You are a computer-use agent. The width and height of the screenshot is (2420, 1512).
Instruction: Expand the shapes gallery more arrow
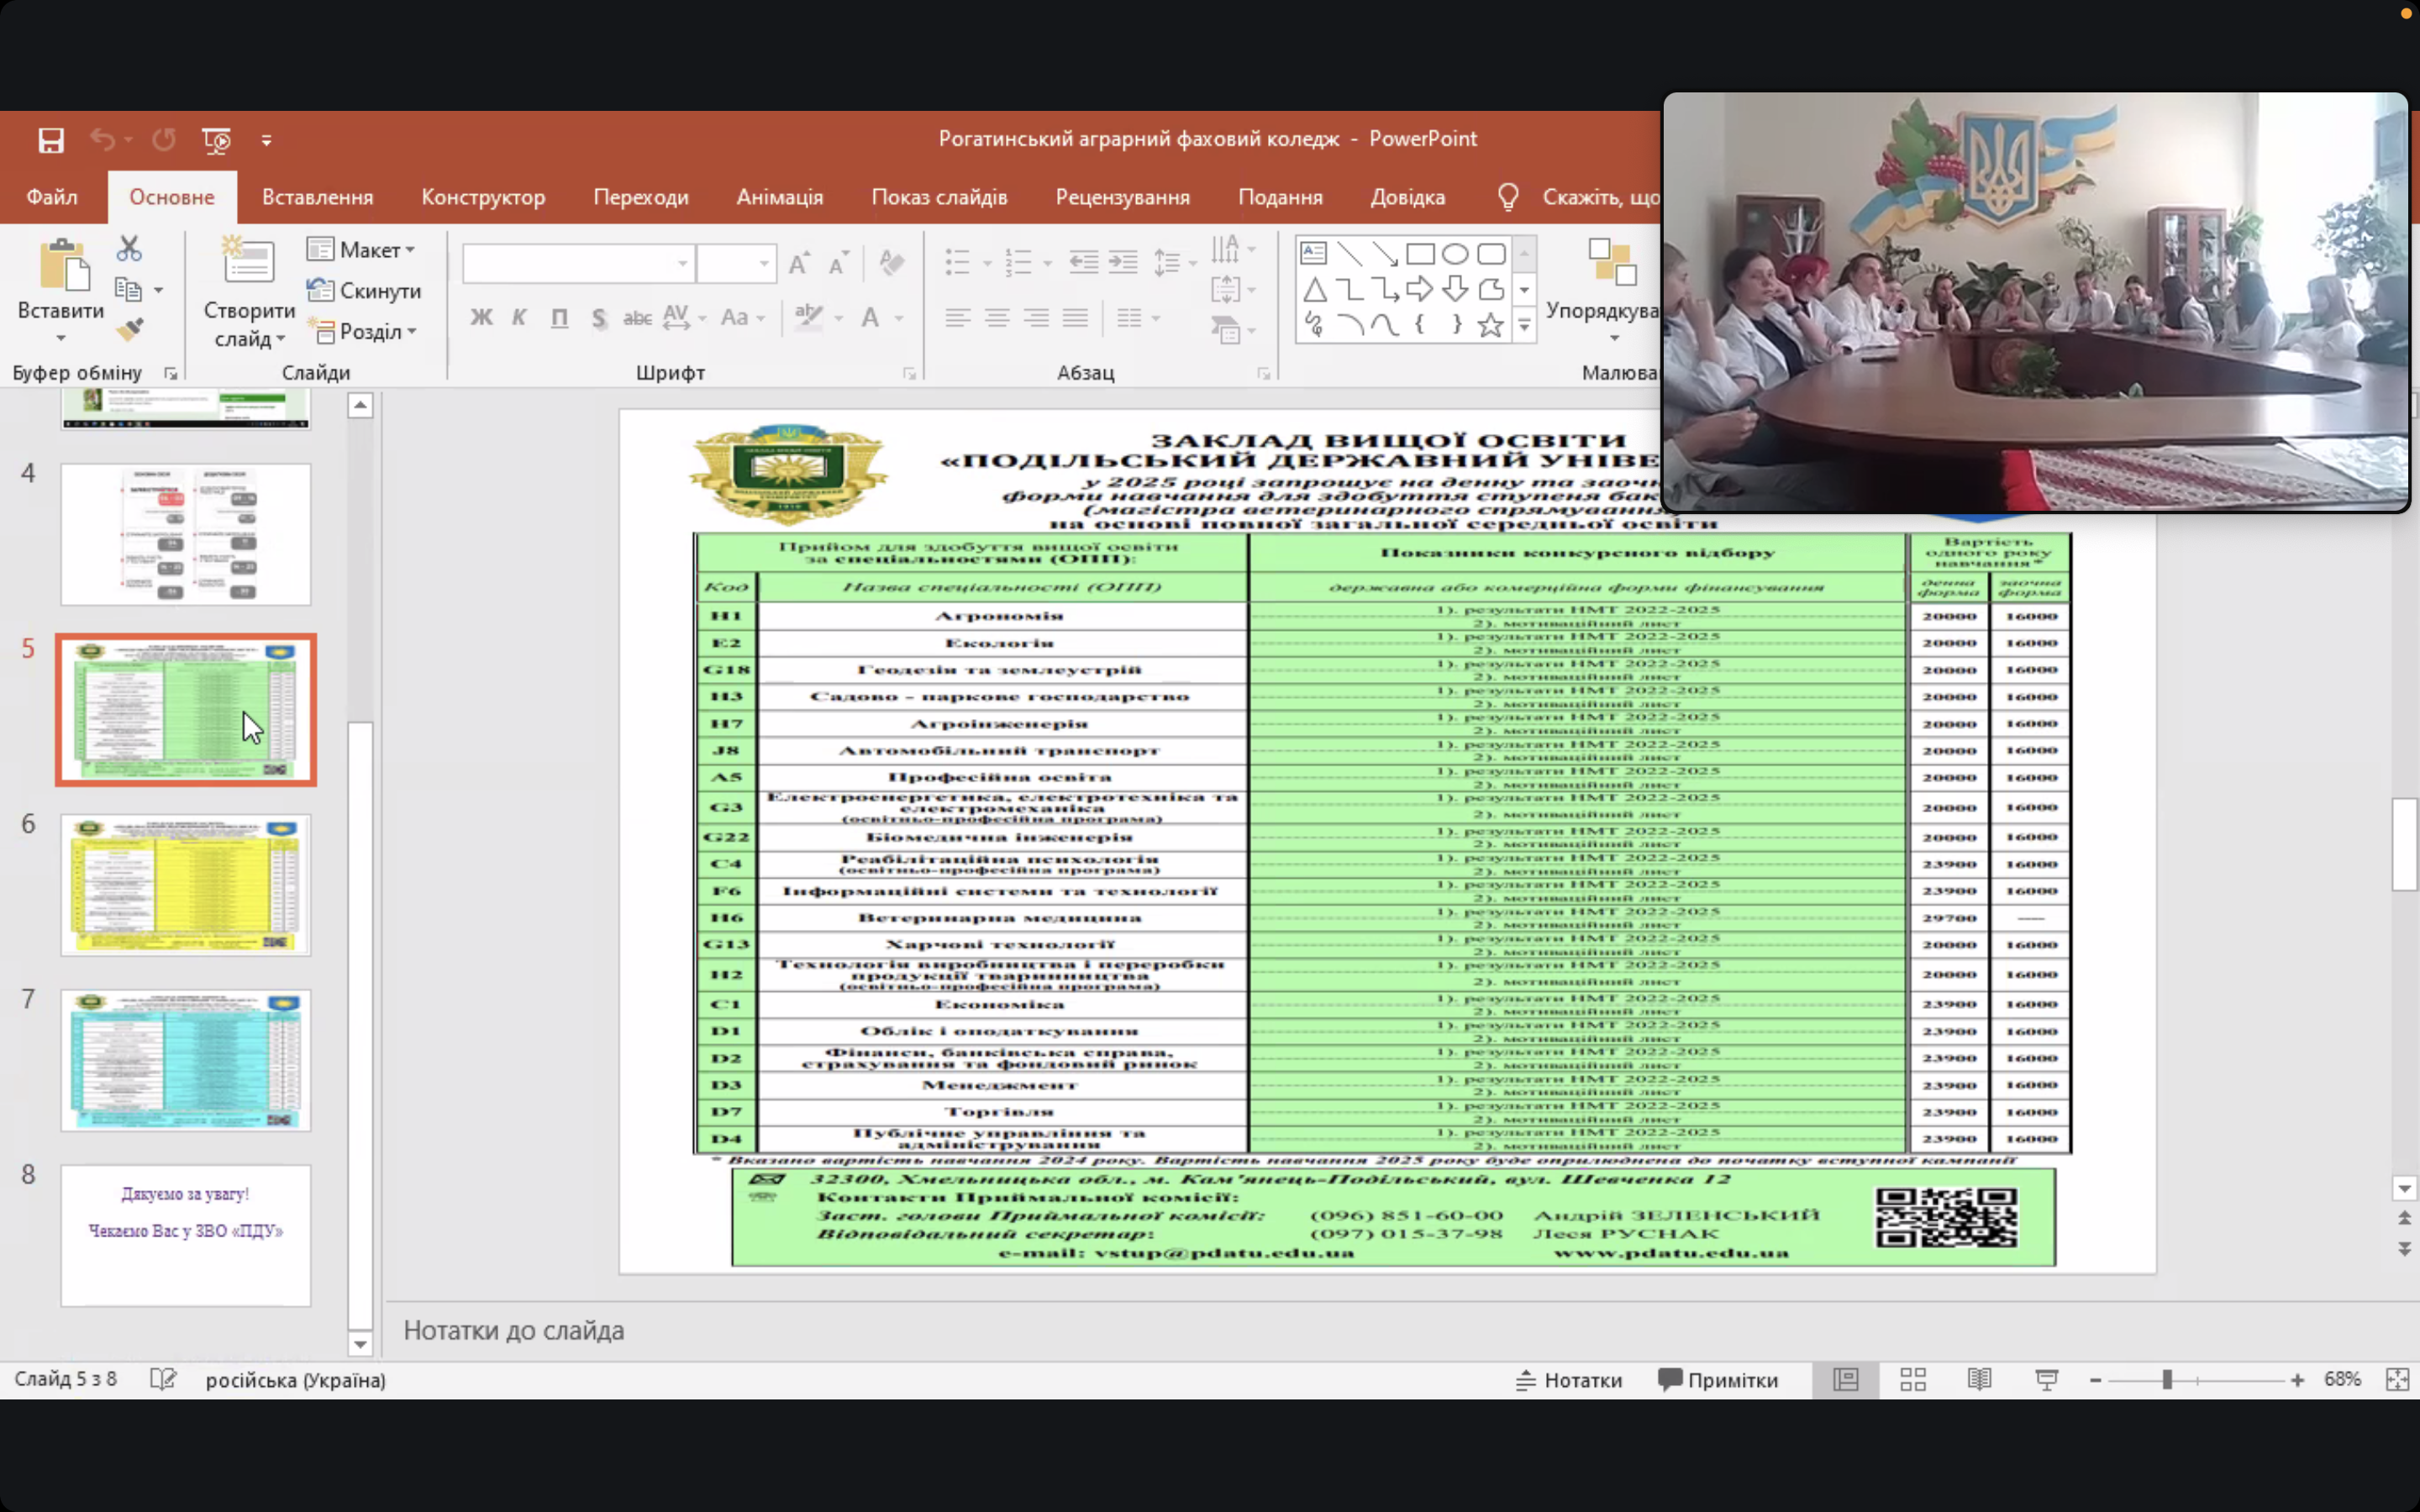[1524, 325]
